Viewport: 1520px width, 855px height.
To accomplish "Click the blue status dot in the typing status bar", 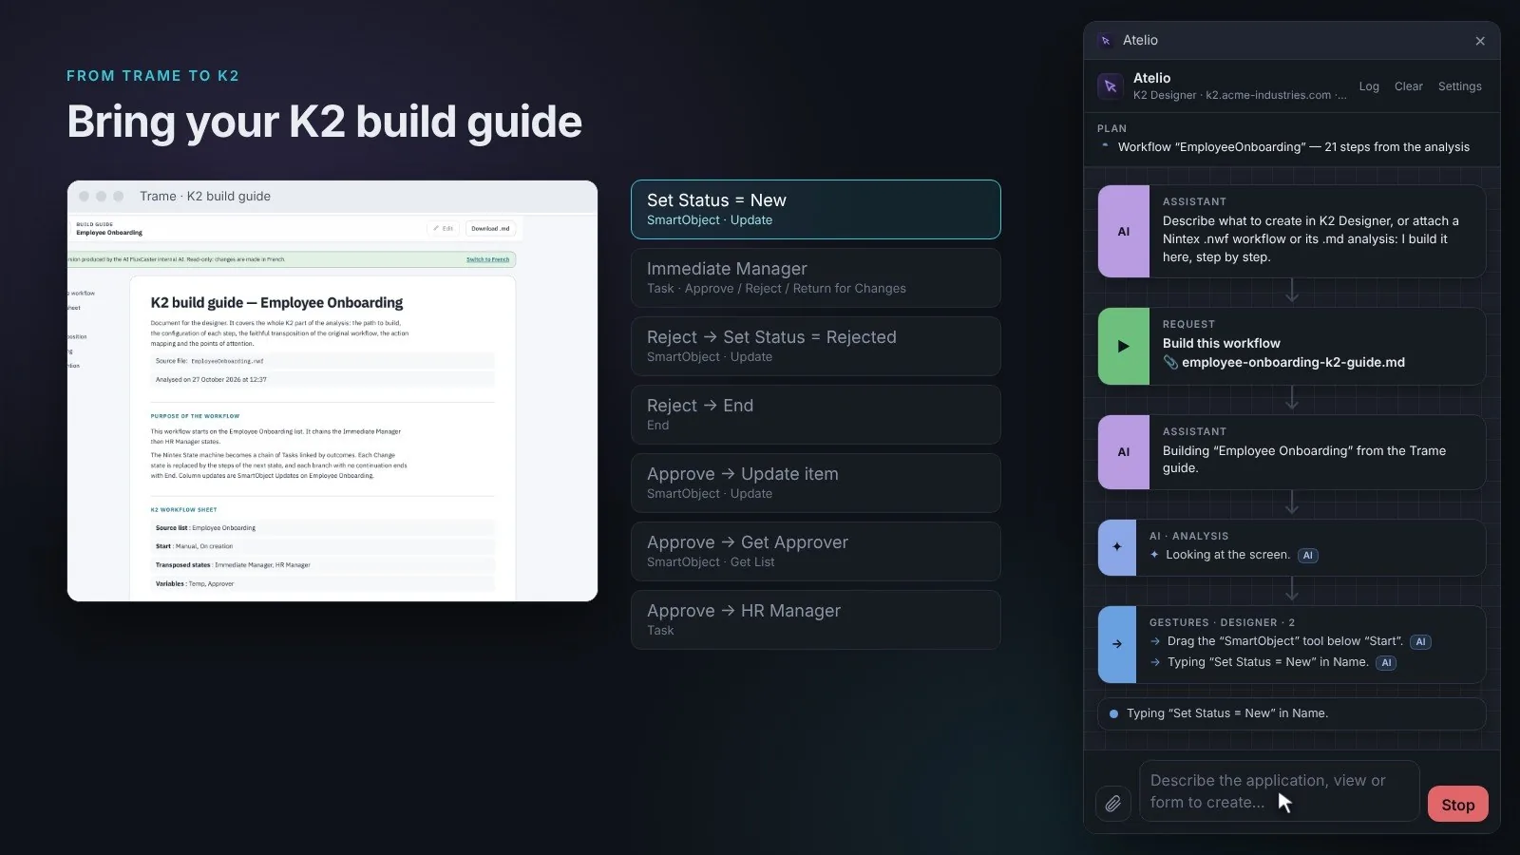I will click(x=1113, y=713).
